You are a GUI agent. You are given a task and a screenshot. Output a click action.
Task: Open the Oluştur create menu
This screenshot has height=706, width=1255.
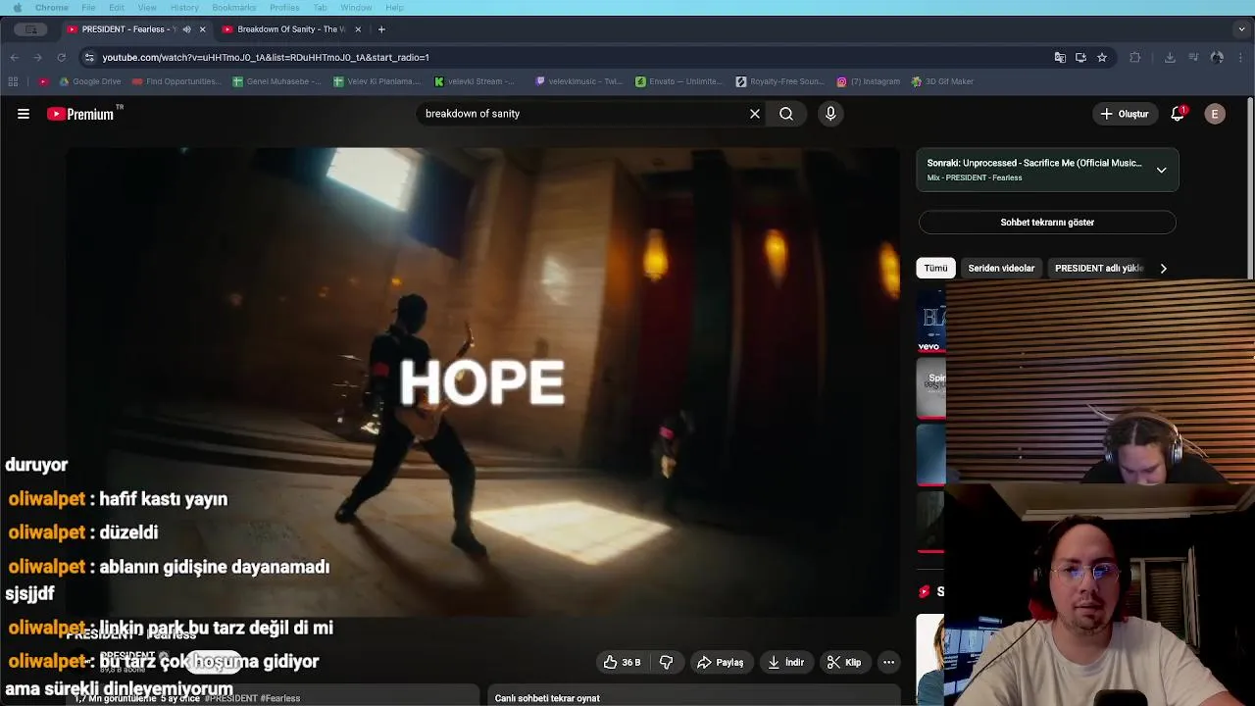point(1125,114)
